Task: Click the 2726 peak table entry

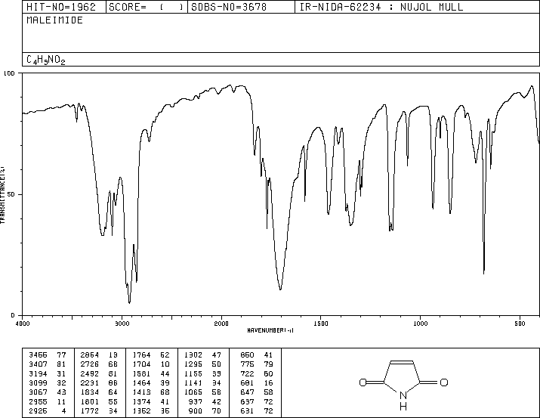Action: coord(99,364)
